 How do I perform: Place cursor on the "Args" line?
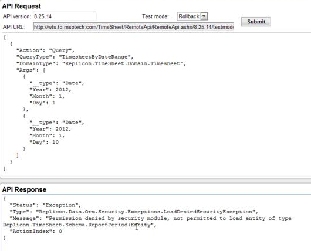(31, 70)
